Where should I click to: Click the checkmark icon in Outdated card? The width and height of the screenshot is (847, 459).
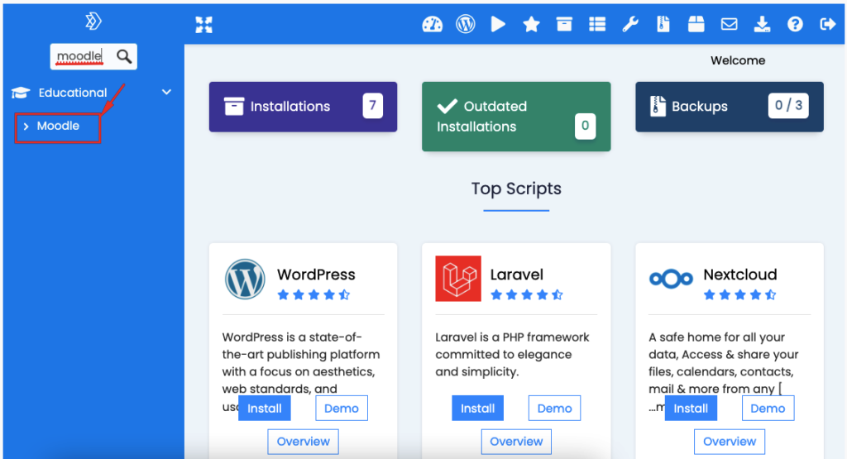447,106
